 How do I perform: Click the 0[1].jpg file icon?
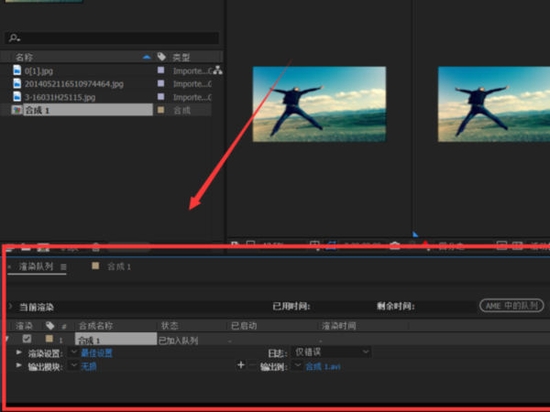tap(16, 70)
